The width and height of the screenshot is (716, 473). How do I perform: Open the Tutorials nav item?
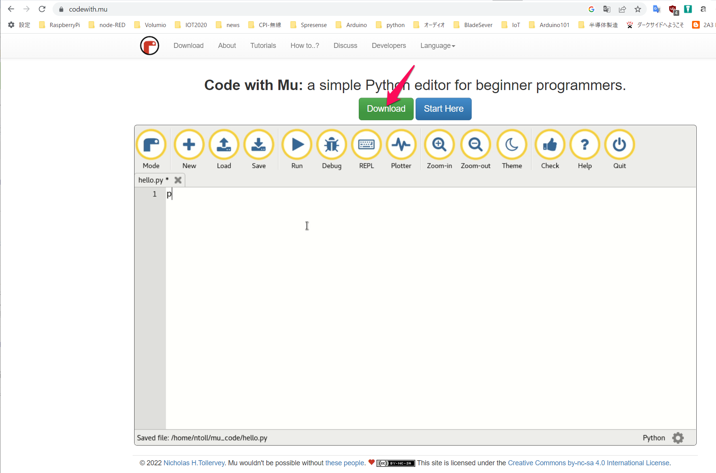click(263, 46)
